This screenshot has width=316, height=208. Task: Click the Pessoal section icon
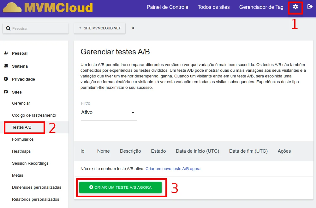tap(6, 53)
